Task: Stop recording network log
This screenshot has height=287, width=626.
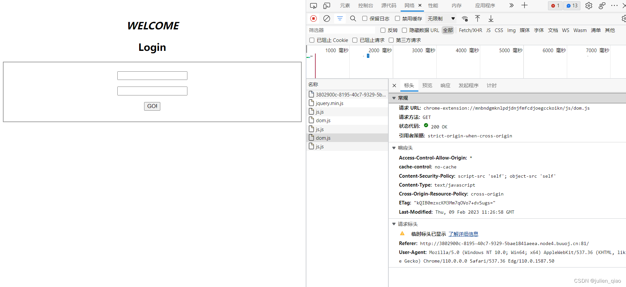Action: [313, 18]
